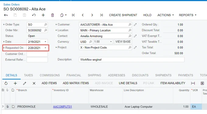
Task: Click the Order Type lookup magnifier
Action: pyautogui.click(x=46, y=25)
